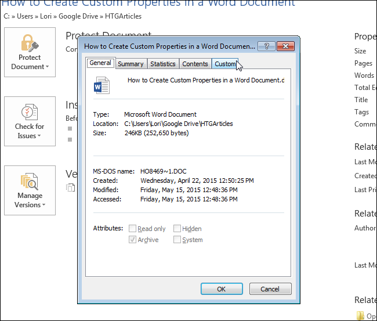Click the Check for Issues icon

[30, 112]
